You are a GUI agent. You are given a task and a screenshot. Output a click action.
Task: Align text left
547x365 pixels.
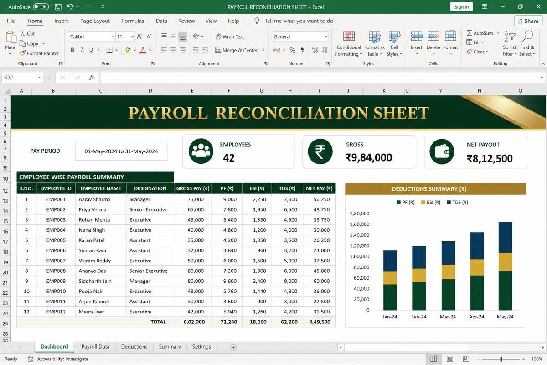(x=164, y=50)
